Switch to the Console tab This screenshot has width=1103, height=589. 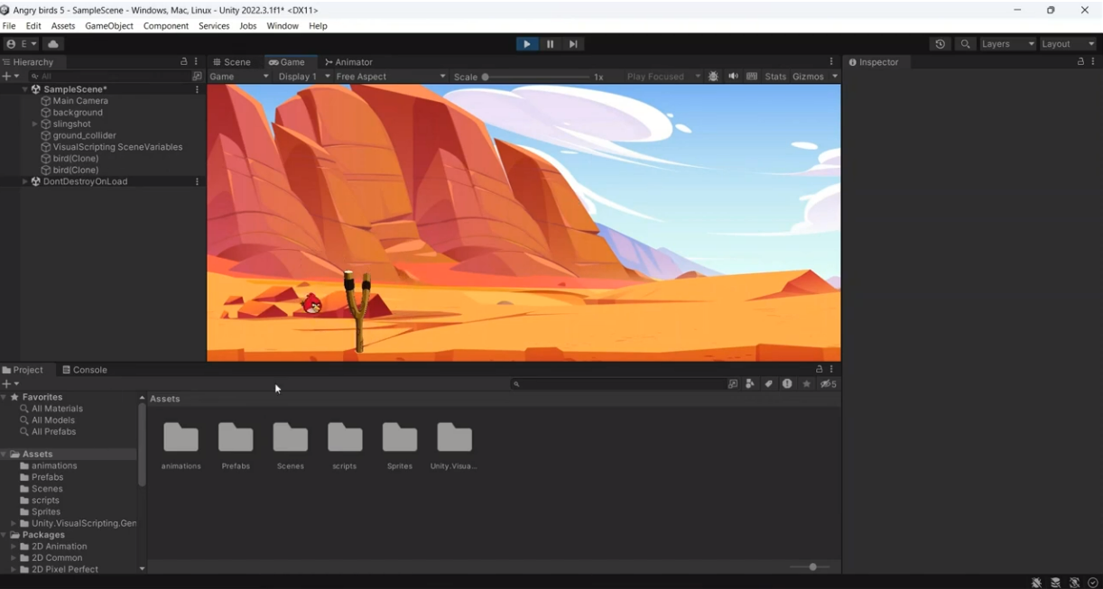[x=85, y=370]
